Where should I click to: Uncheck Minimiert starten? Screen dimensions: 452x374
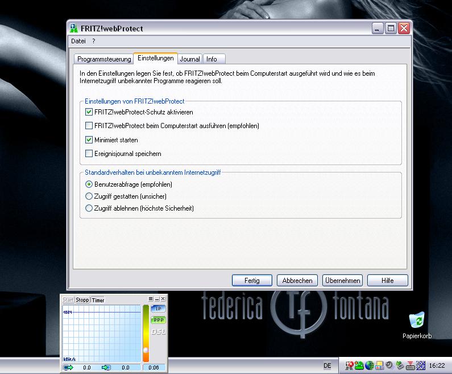89,139
